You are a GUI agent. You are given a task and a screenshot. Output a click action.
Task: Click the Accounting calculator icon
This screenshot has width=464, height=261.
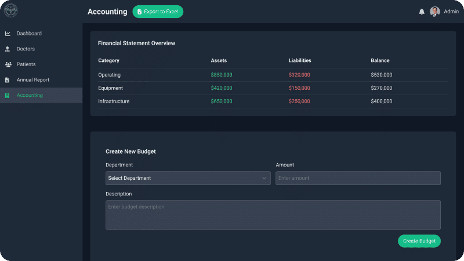click(x=7, y=95)
